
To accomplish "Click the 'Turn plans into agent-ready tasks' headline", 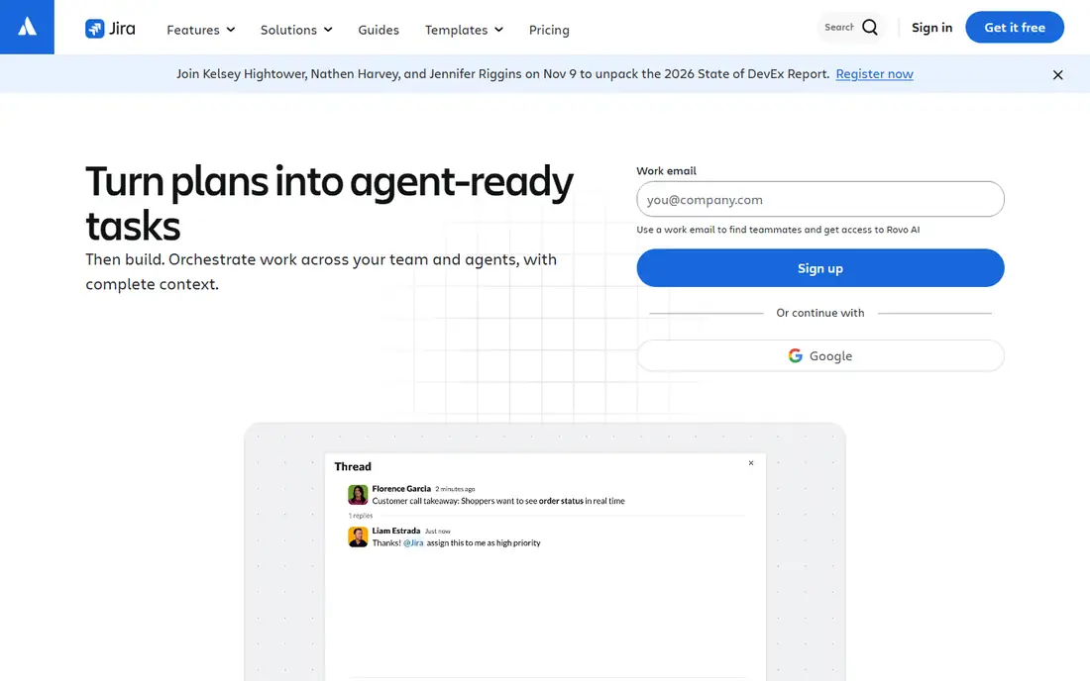I will pyautogui.click(x=329, y=203).
